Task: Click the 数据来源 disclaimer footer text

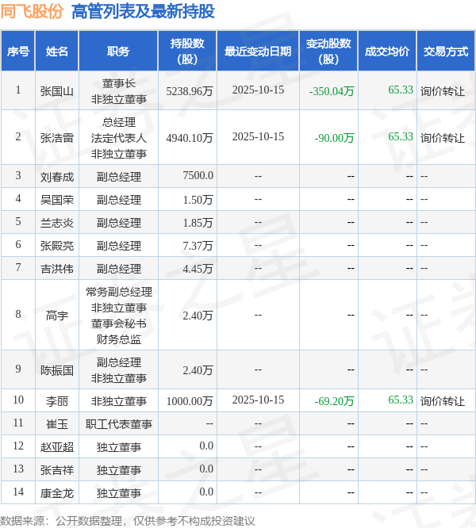Action: (x=128, y=521)
